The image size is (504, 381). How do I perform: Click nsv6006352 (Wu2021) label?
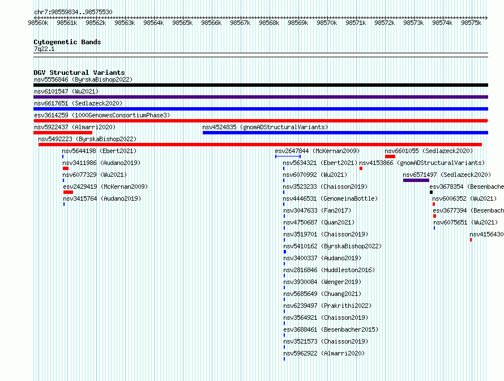coord(464,198)
